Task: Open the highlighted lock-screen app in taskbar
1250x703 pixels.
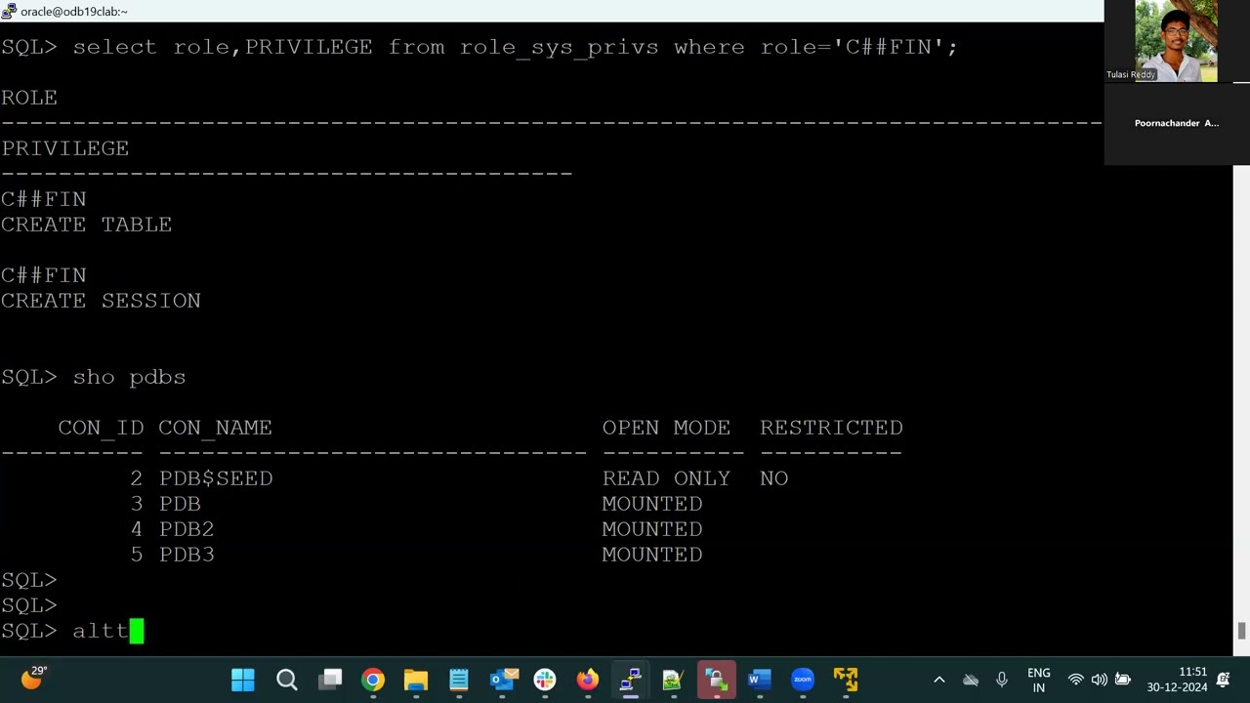Action: (716, 680)
